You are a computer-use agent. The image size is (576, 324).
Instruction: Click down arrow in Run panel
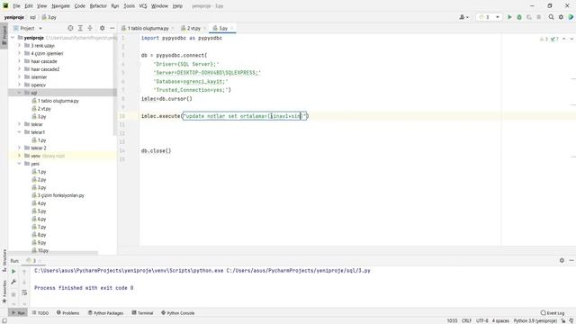coord(24,282)
